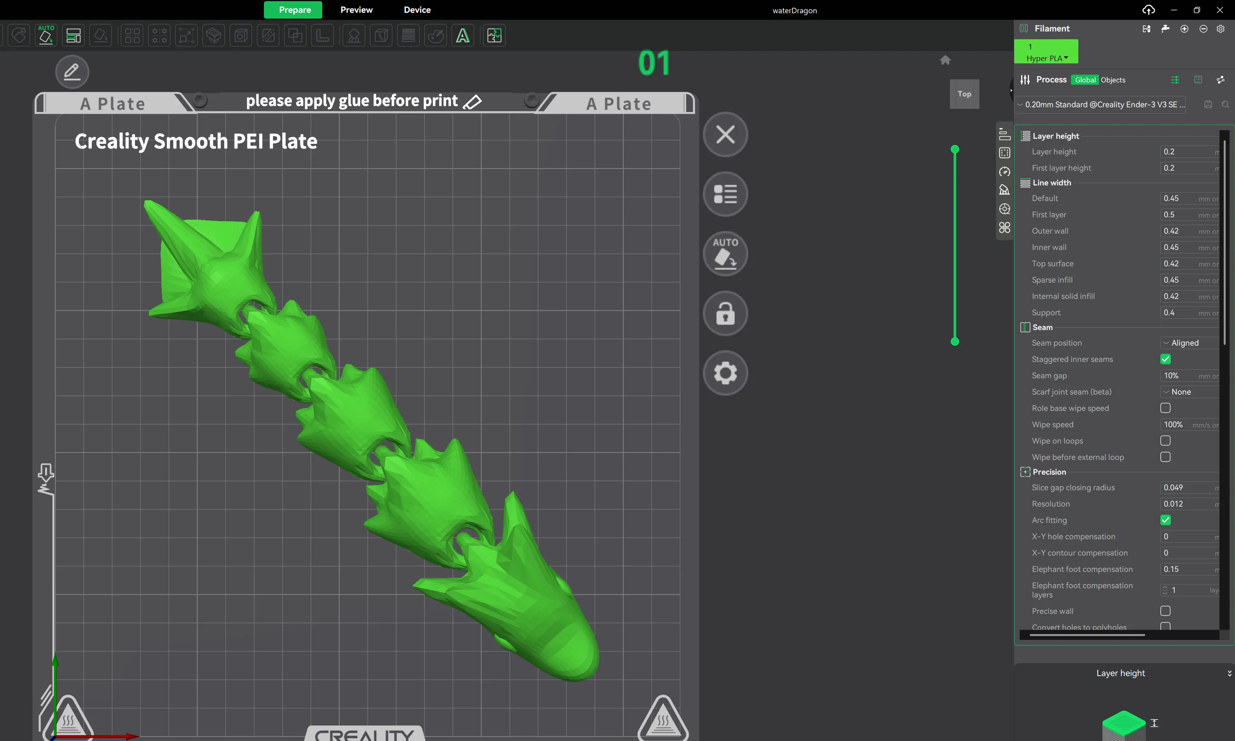Select the auto-orient tool in the toolbar
1235x741 pixels.
(46, 35)
